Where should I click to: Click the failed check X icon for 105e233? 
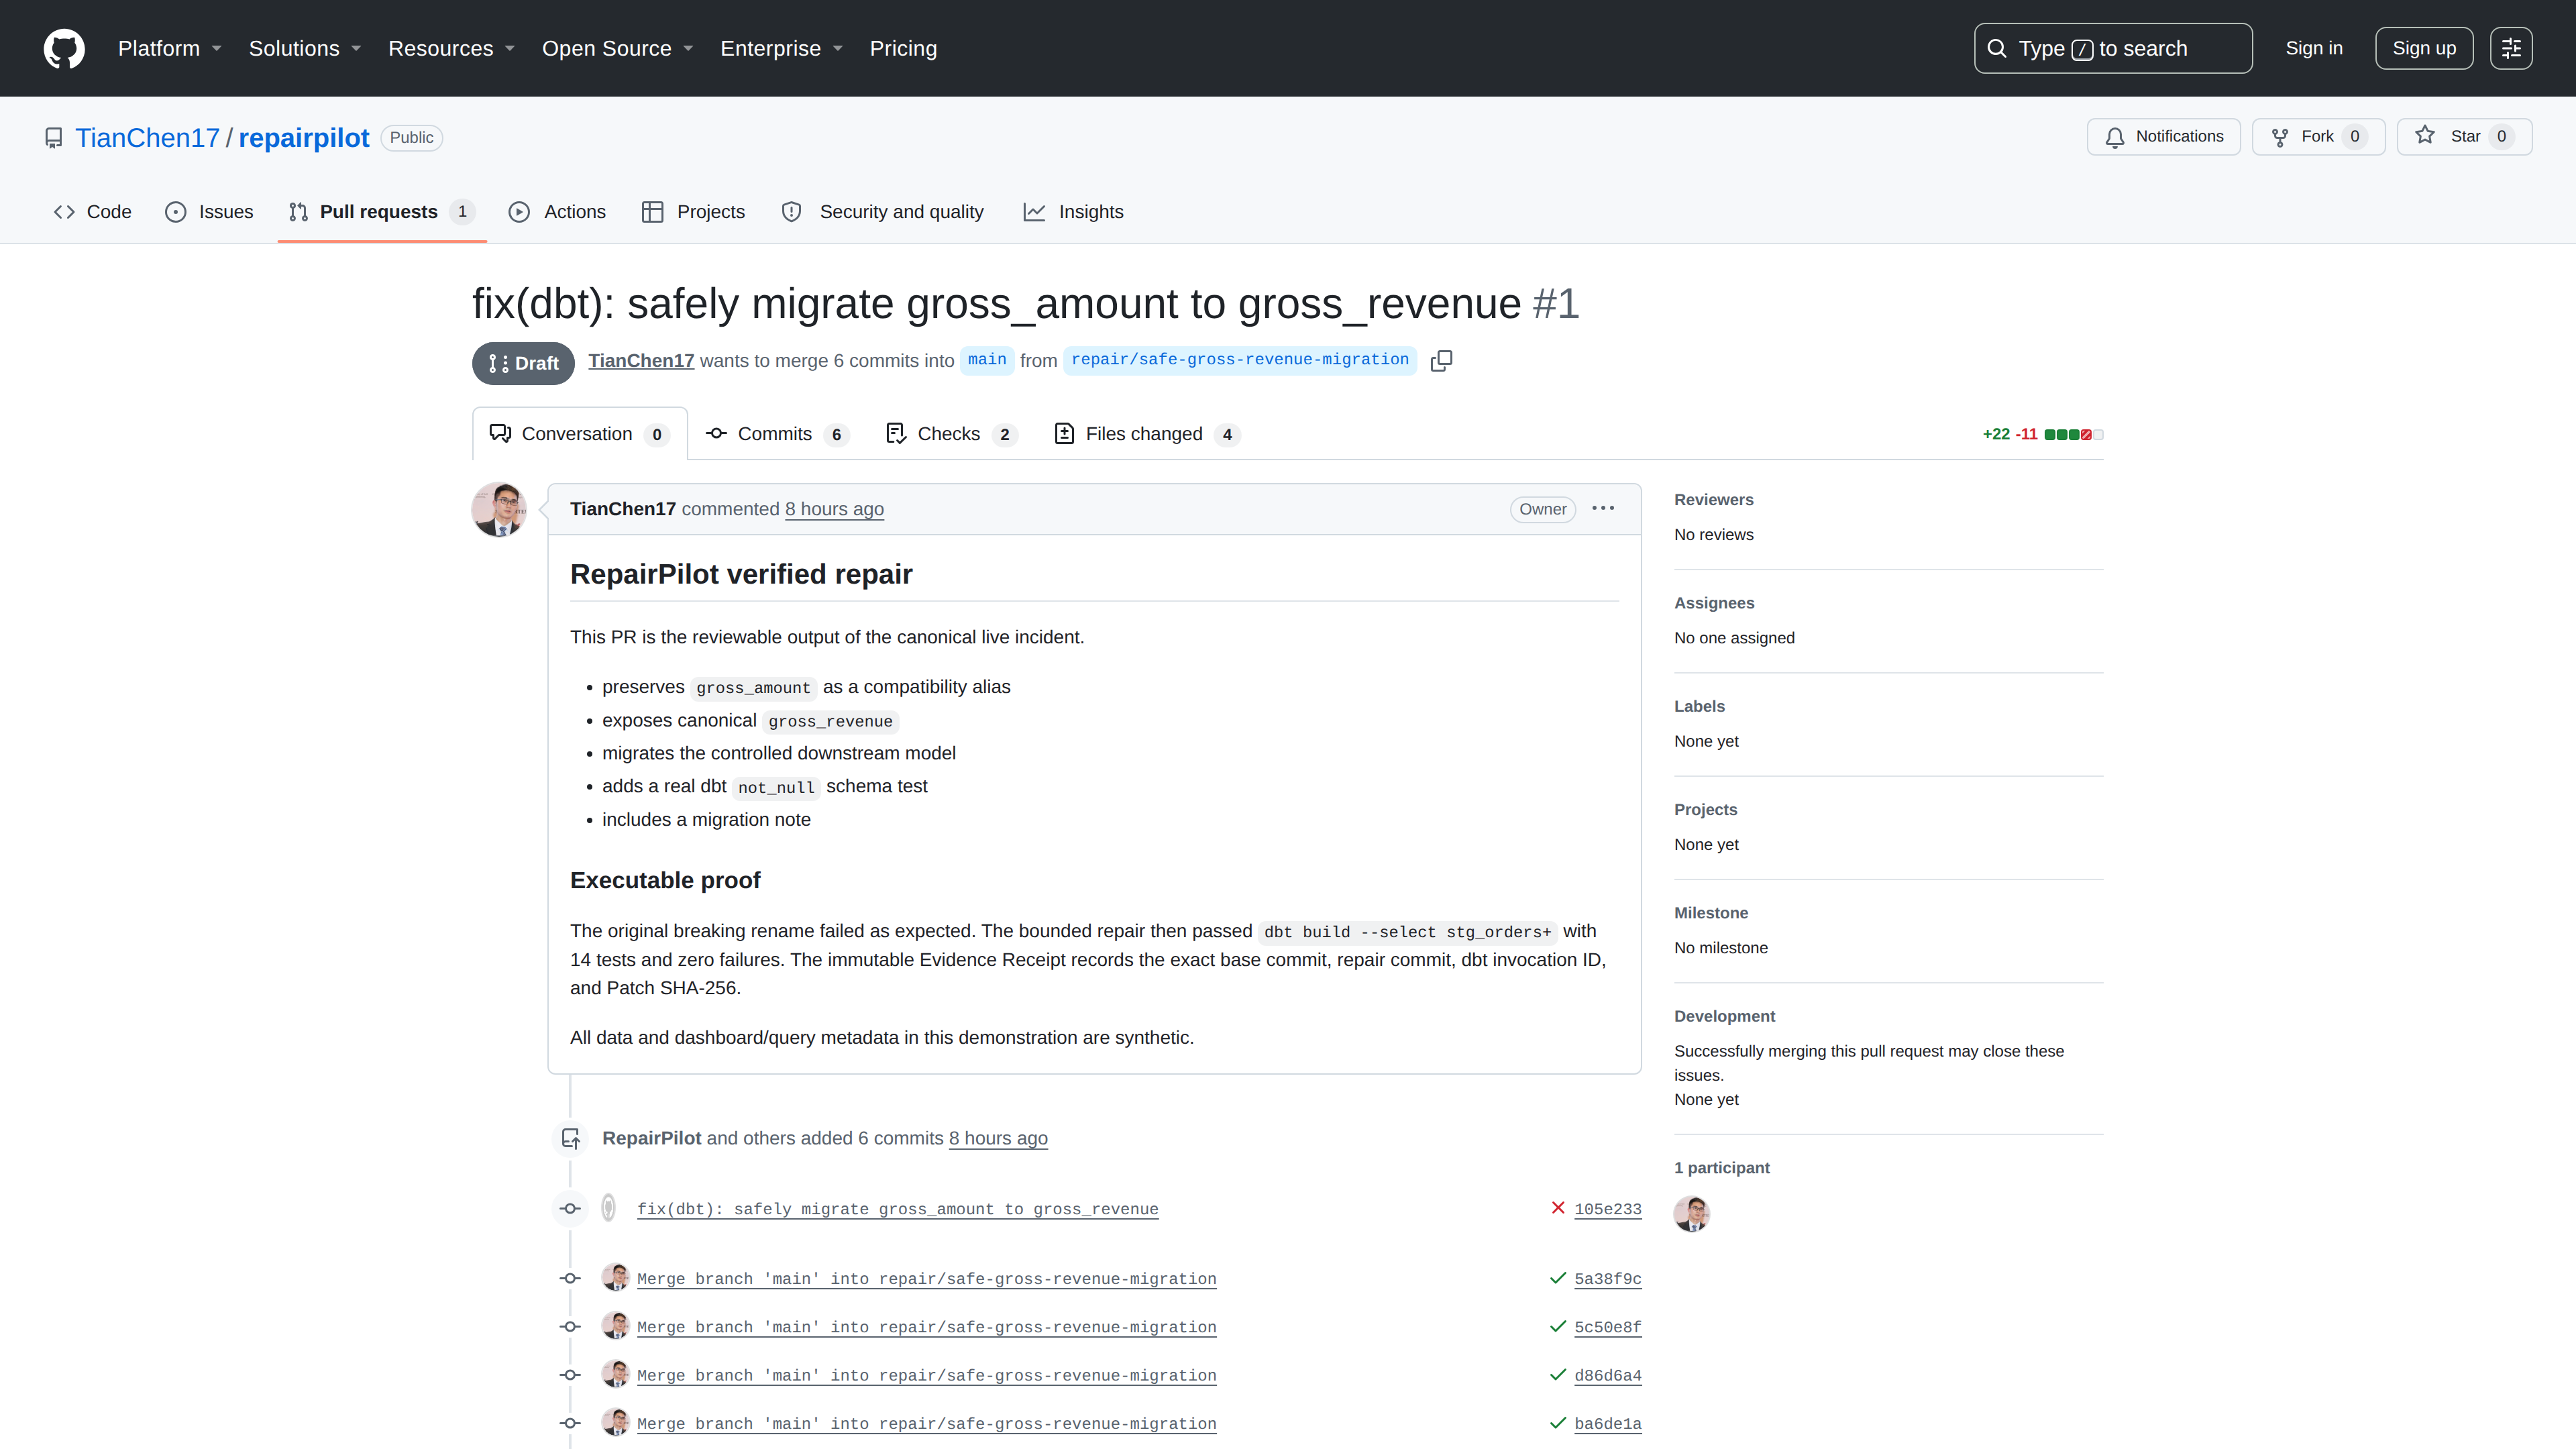pos(1558,1208)
